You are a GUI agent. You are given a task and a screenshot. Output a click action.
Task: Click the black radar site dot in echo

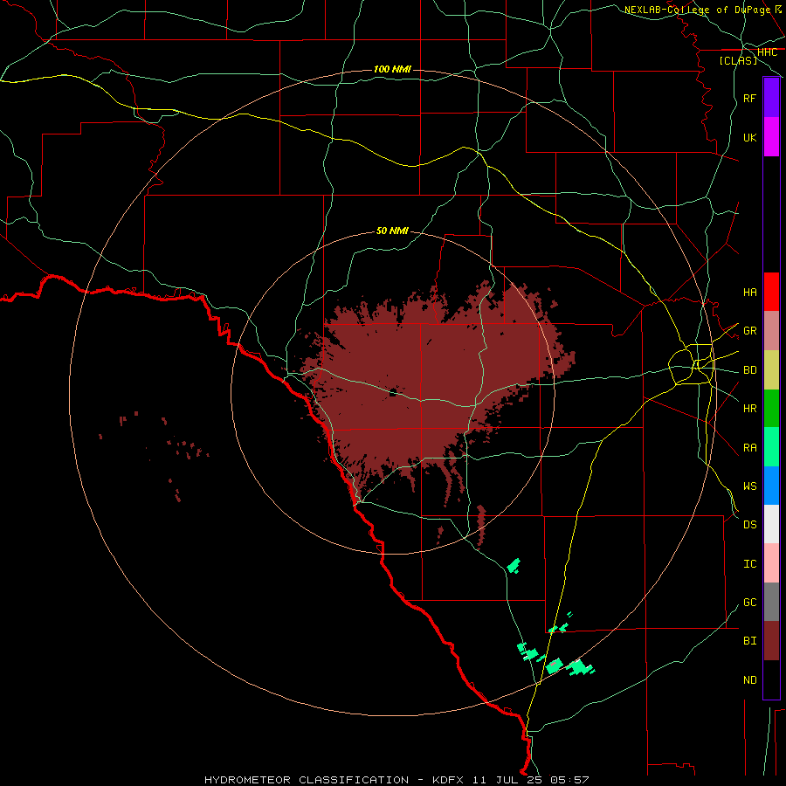click(x=393, y=392)
